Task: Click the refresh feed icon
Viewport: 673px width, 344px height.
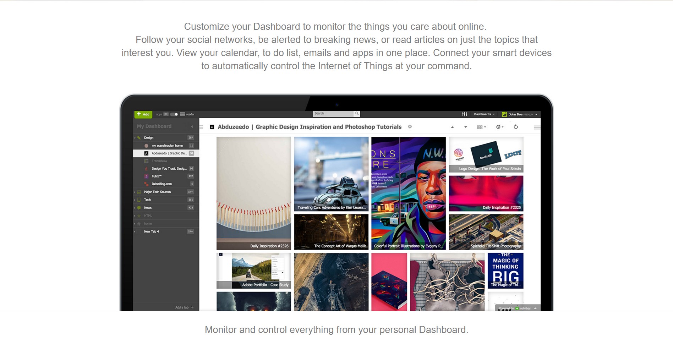Action: 516,127
